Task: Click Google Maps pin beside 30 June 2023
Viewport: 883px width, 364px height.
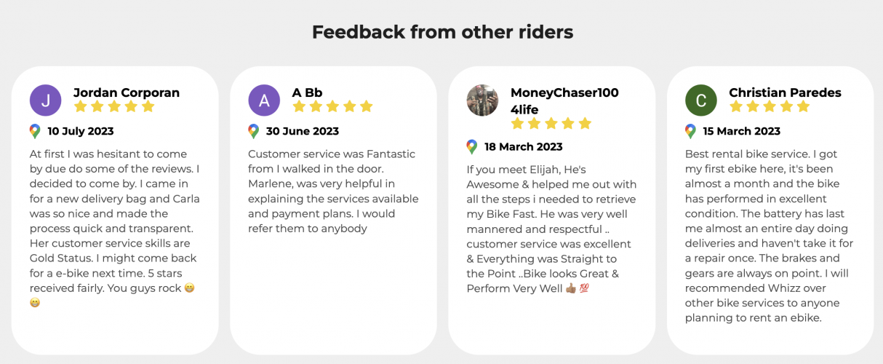Action: 253,132
